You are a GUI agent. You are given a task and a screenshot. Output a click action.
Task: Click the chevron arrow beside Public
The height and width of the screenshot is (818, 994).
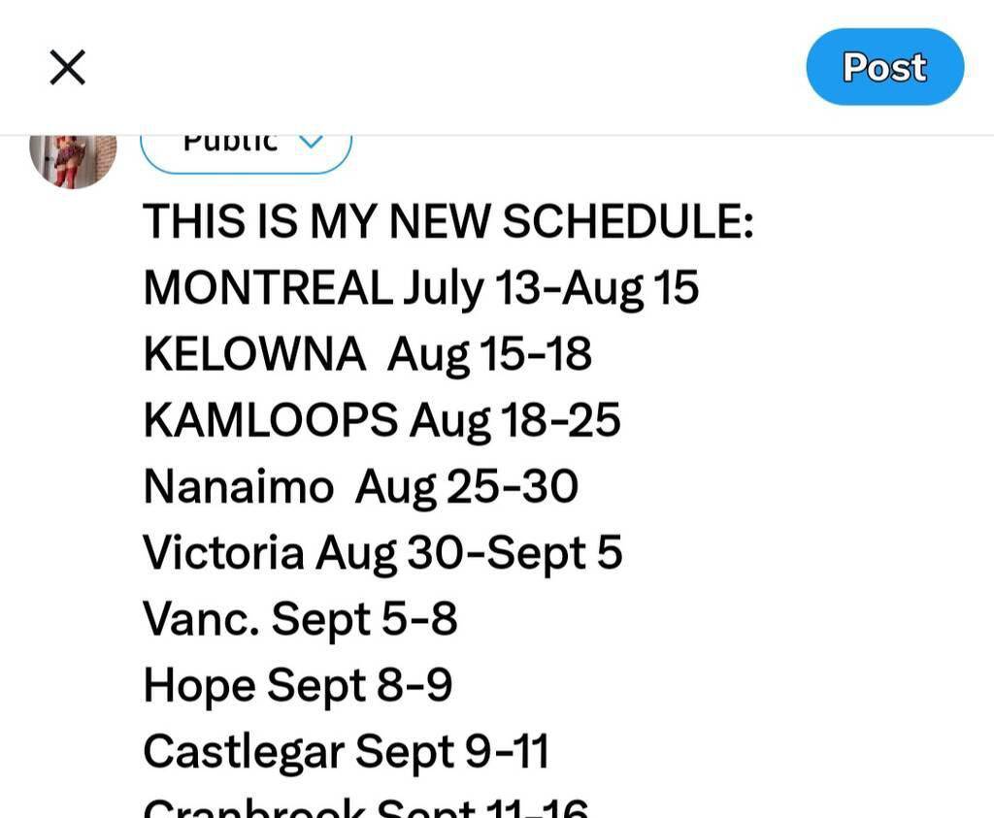(x=310, y=142)
